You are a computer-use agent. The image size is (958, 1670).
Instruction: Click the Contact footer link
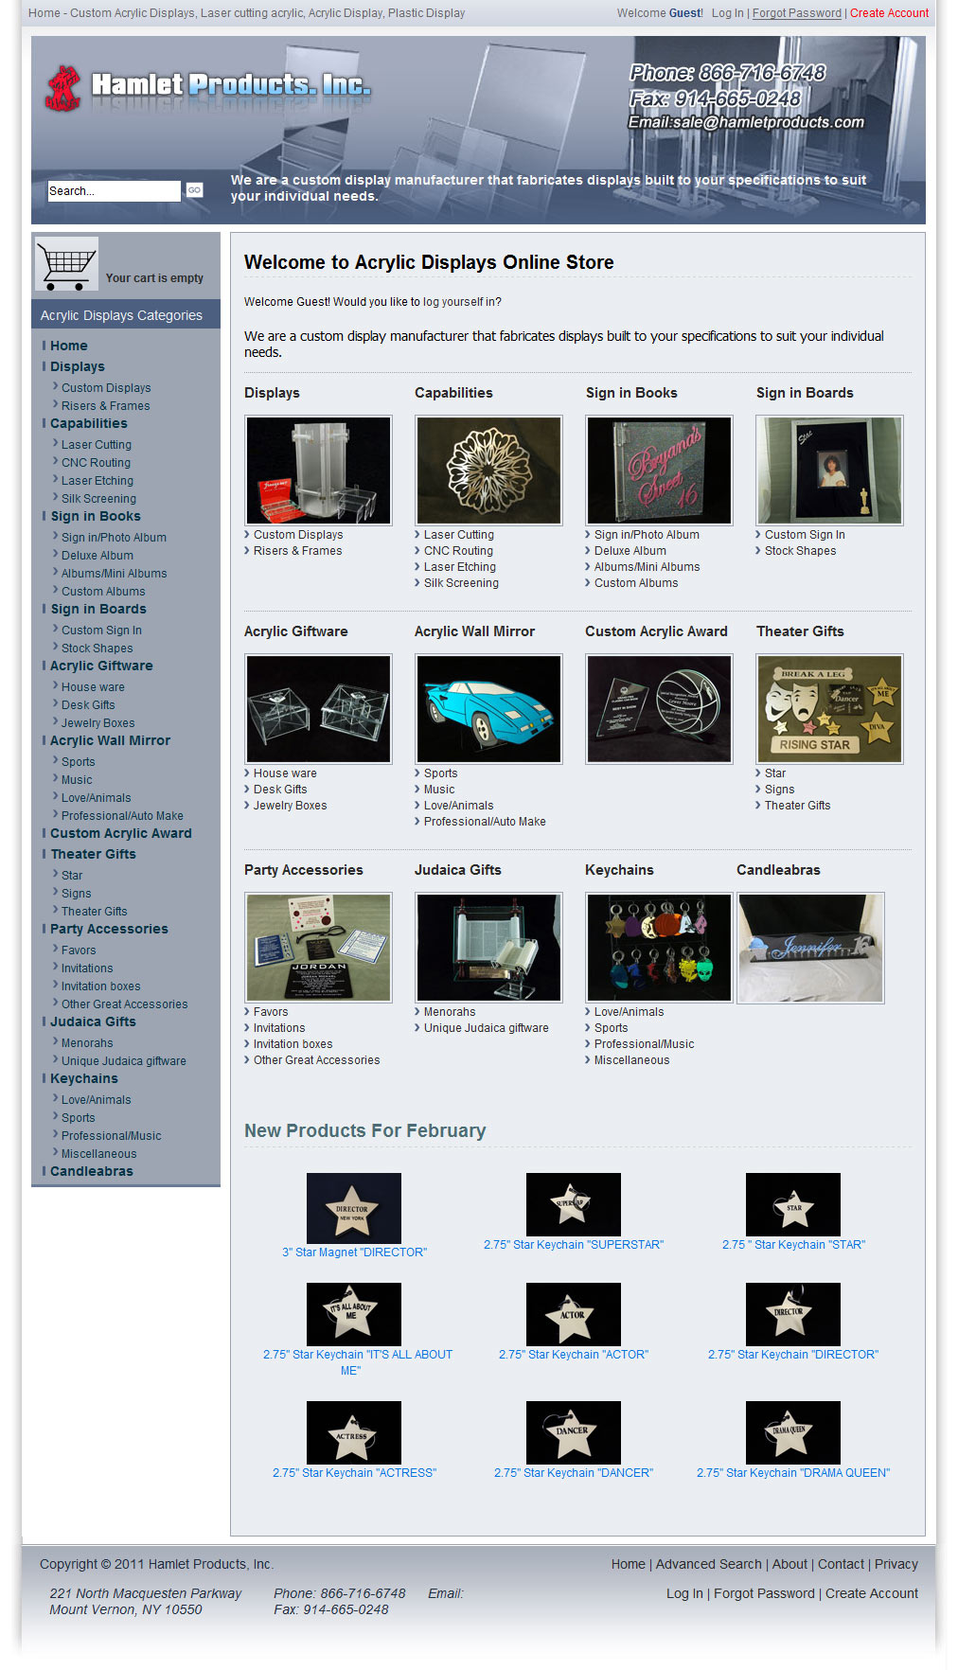pos(841,1565)
